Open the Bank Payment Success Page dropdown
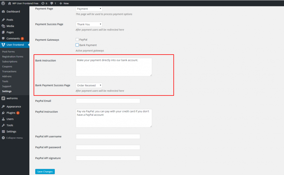The width and height of the screenshot is (284, 175). pos(89,85)
